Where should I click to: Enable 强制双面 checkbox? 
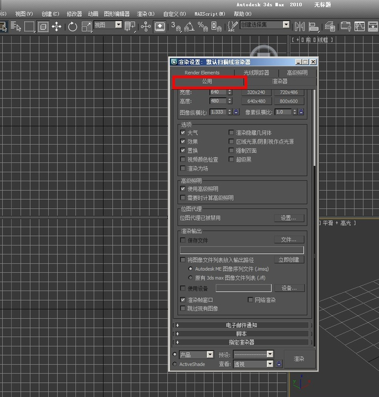231,150
